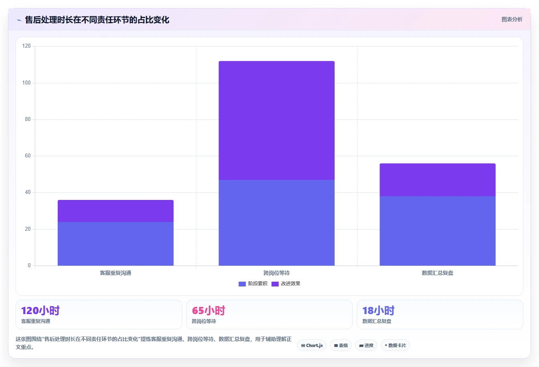
Task: Click the purple 改进效果 legend color box
Action: [x=275, y=284]
